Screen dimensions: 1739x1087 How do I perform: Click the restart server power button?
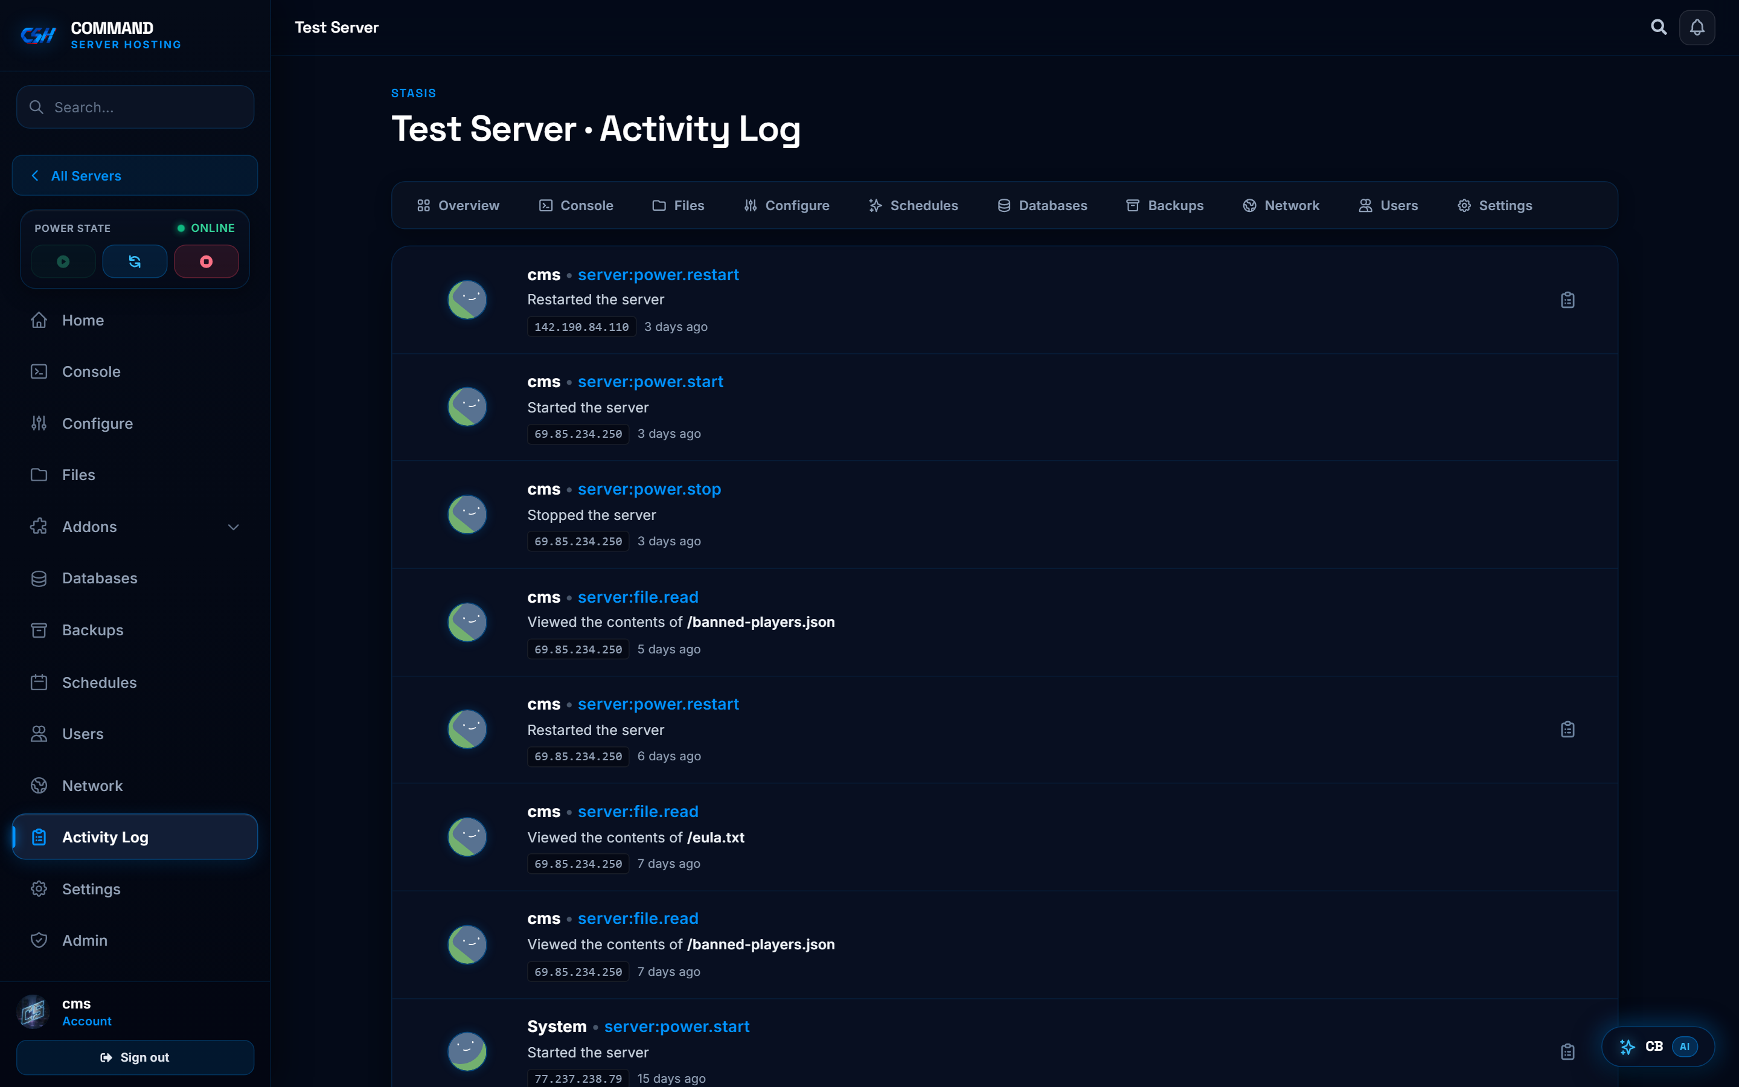135,261
